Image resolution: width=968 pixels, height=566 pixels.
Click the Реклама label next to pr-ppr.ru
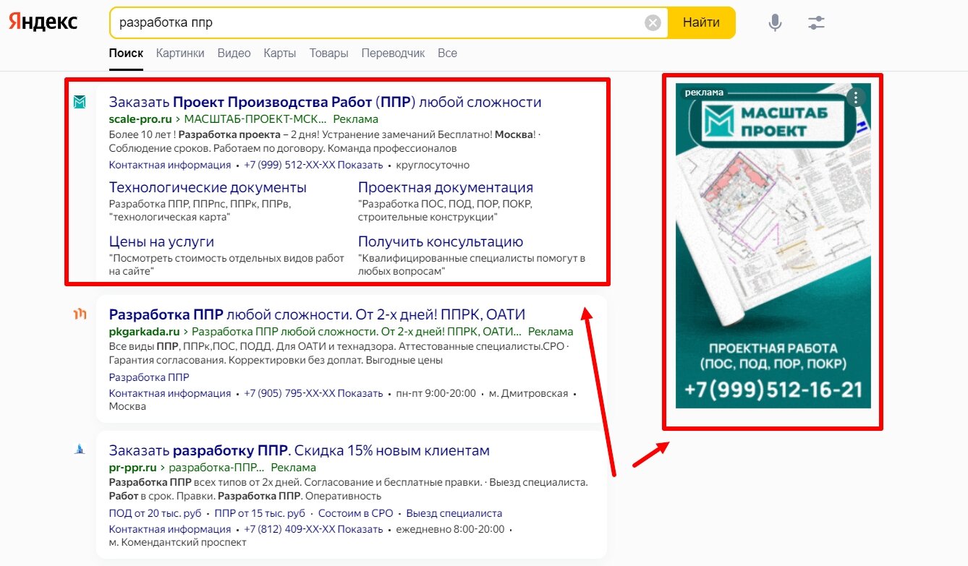293,467
